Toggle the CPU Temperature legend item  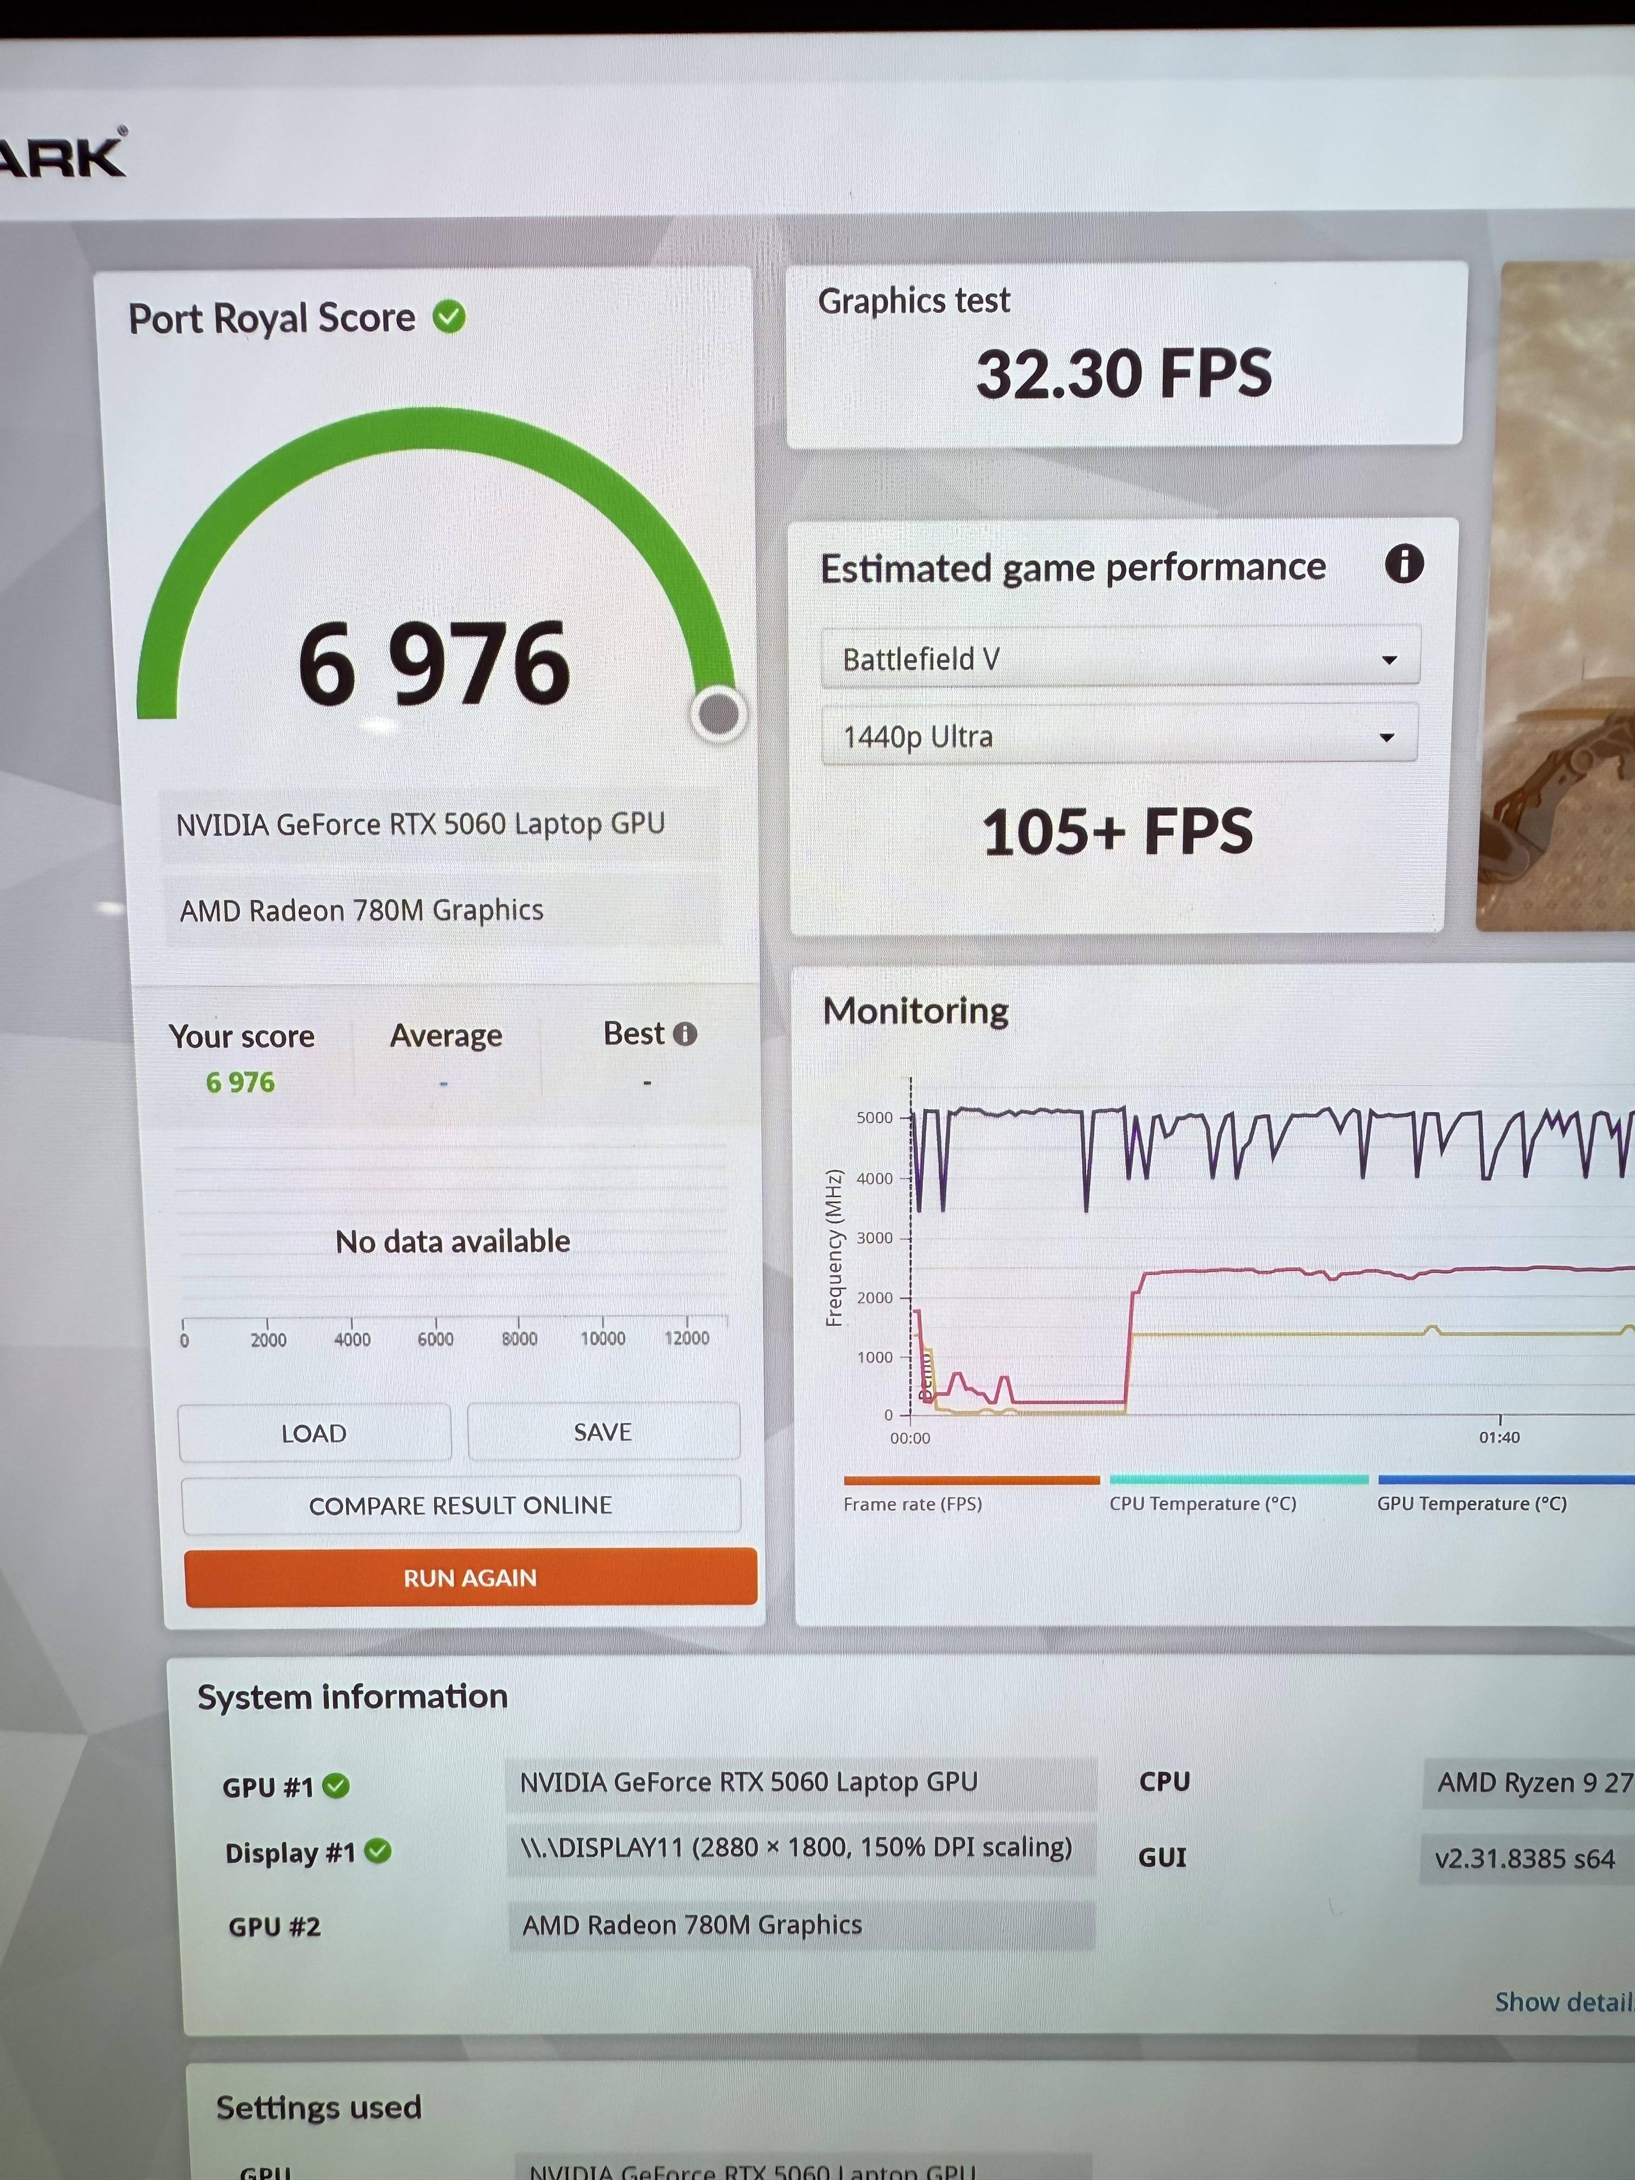click(1202, 1504)
